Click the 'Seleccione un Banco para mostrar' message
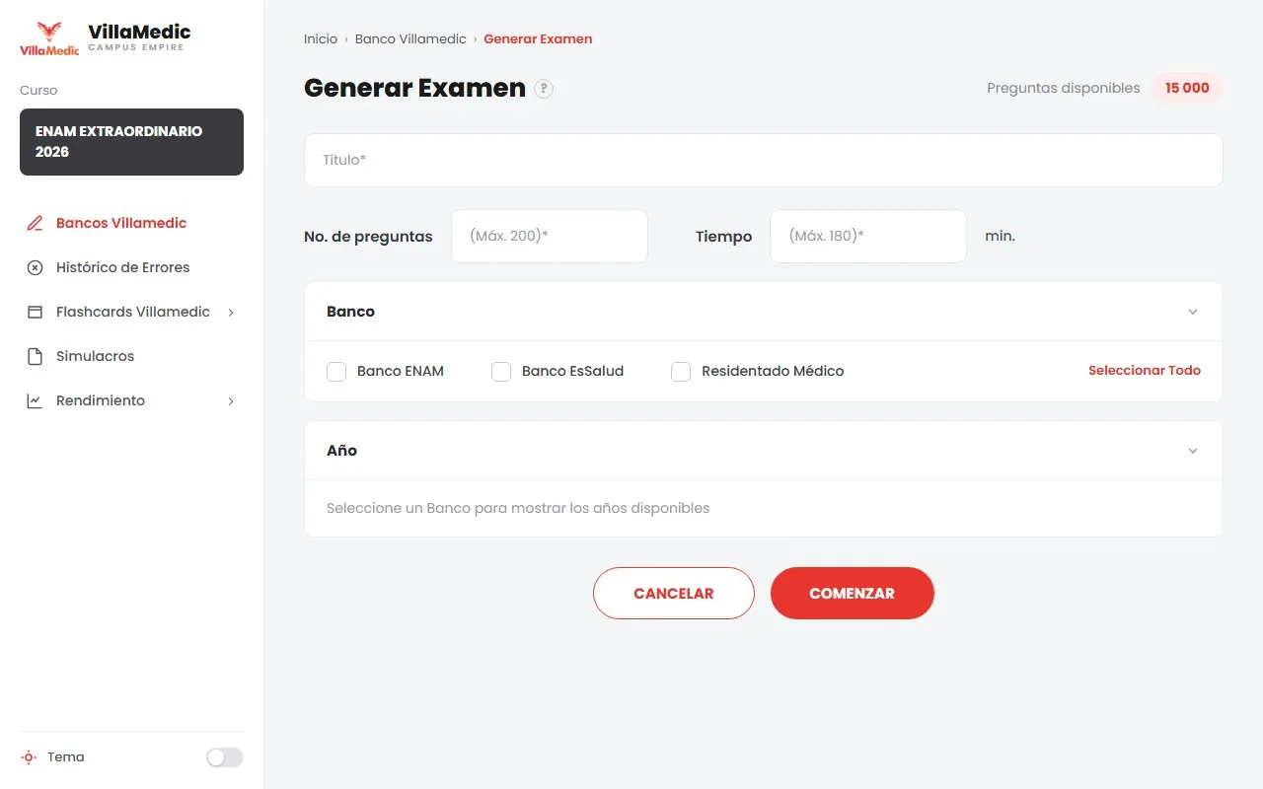1263x789 pixels. point(518,508)
